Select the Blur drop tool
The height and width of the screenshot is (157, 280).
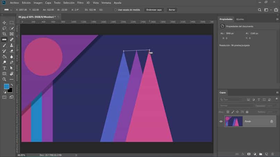11,57
